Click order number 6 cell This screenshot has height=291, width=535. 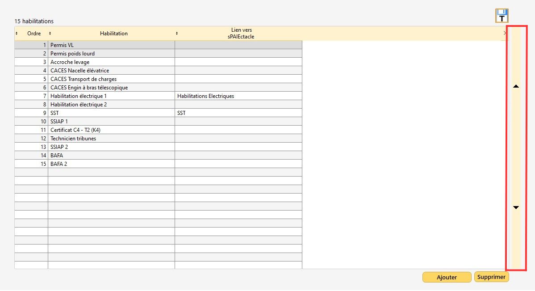pyautogui.click(x=31, y=88)
